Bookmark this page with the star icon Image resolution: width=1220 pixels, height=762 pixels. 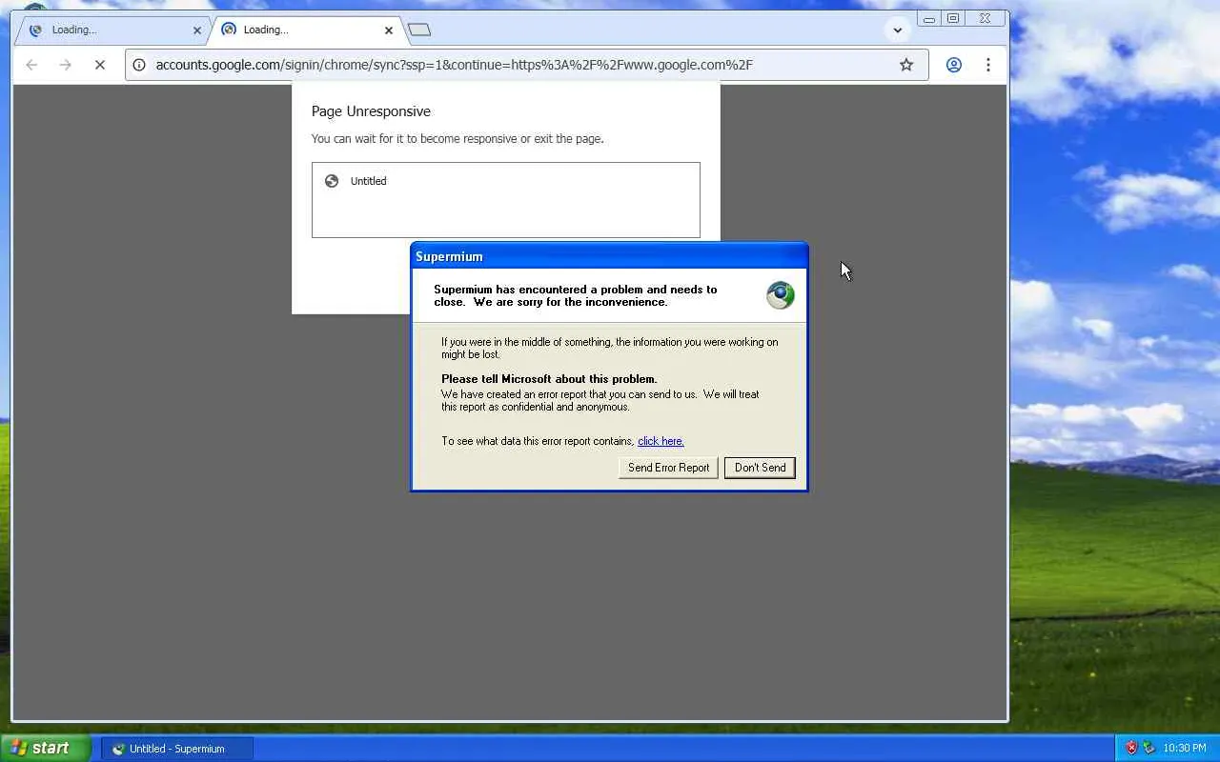(906, 65)
